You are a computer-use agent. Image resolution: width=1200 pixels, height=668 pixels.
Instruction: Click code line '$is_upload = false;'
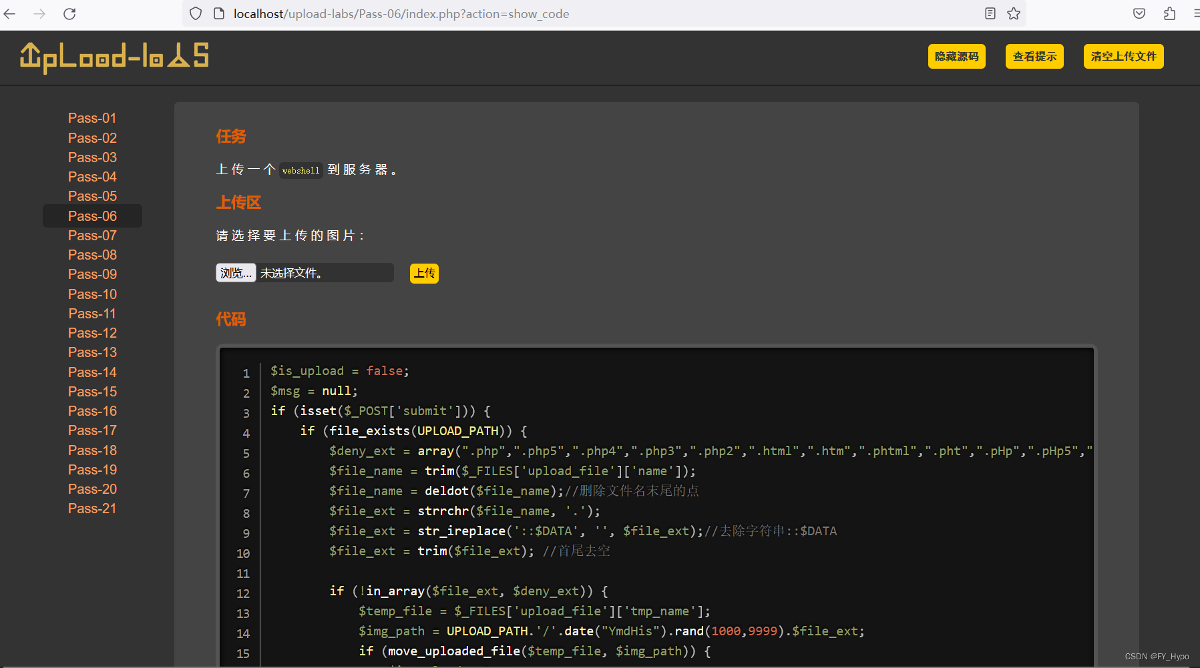pyautogui.click(x=339, y=371)
